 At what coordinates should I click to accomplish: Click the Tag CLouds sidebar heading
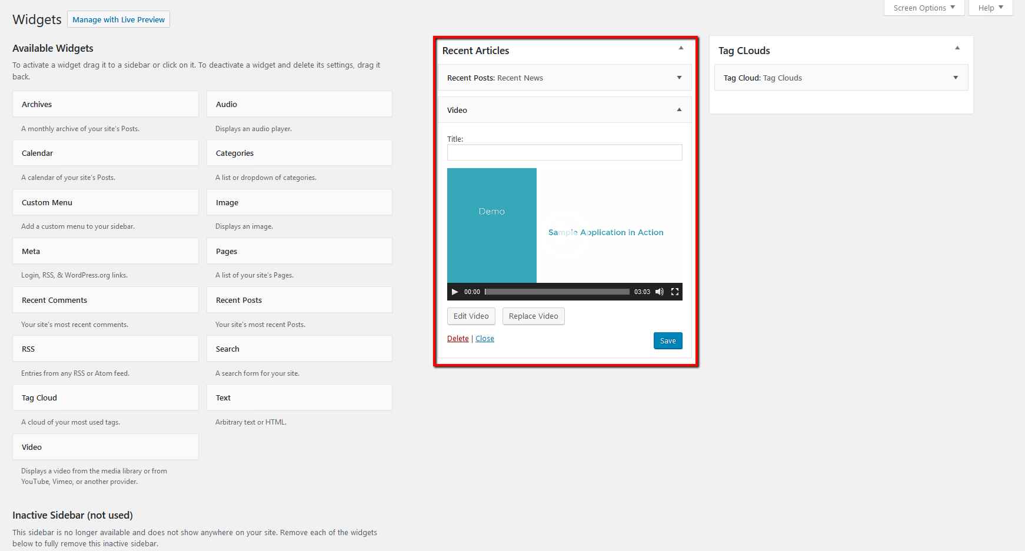[744, 51]
